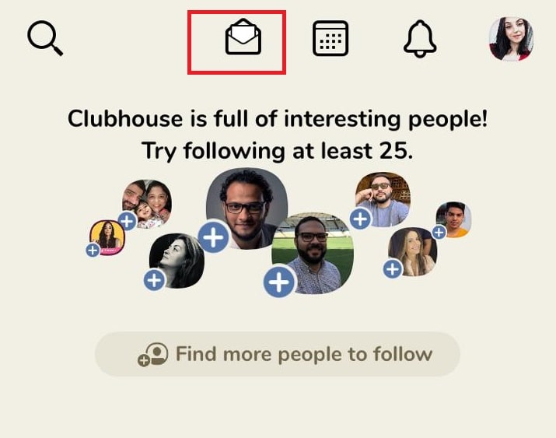Viewport: 556px width, 438px height.
Task: Open your profile picture
Action: tap(512, 39)
